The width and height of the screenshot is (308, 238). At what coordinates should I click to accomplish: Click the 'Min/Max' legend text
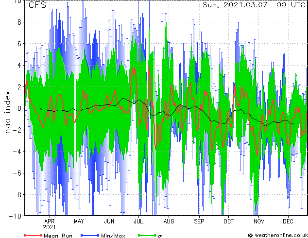point(113,236)
